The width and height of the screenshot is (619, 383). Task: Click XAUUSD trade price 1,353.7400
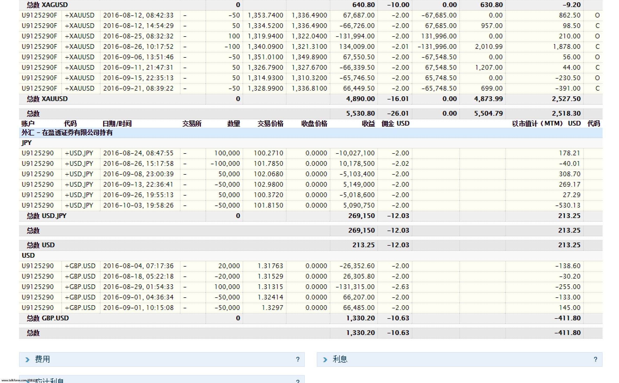(265, 15)
